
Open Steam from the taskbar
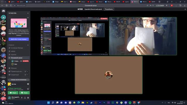pyautogui.click(x=91, y=103)
